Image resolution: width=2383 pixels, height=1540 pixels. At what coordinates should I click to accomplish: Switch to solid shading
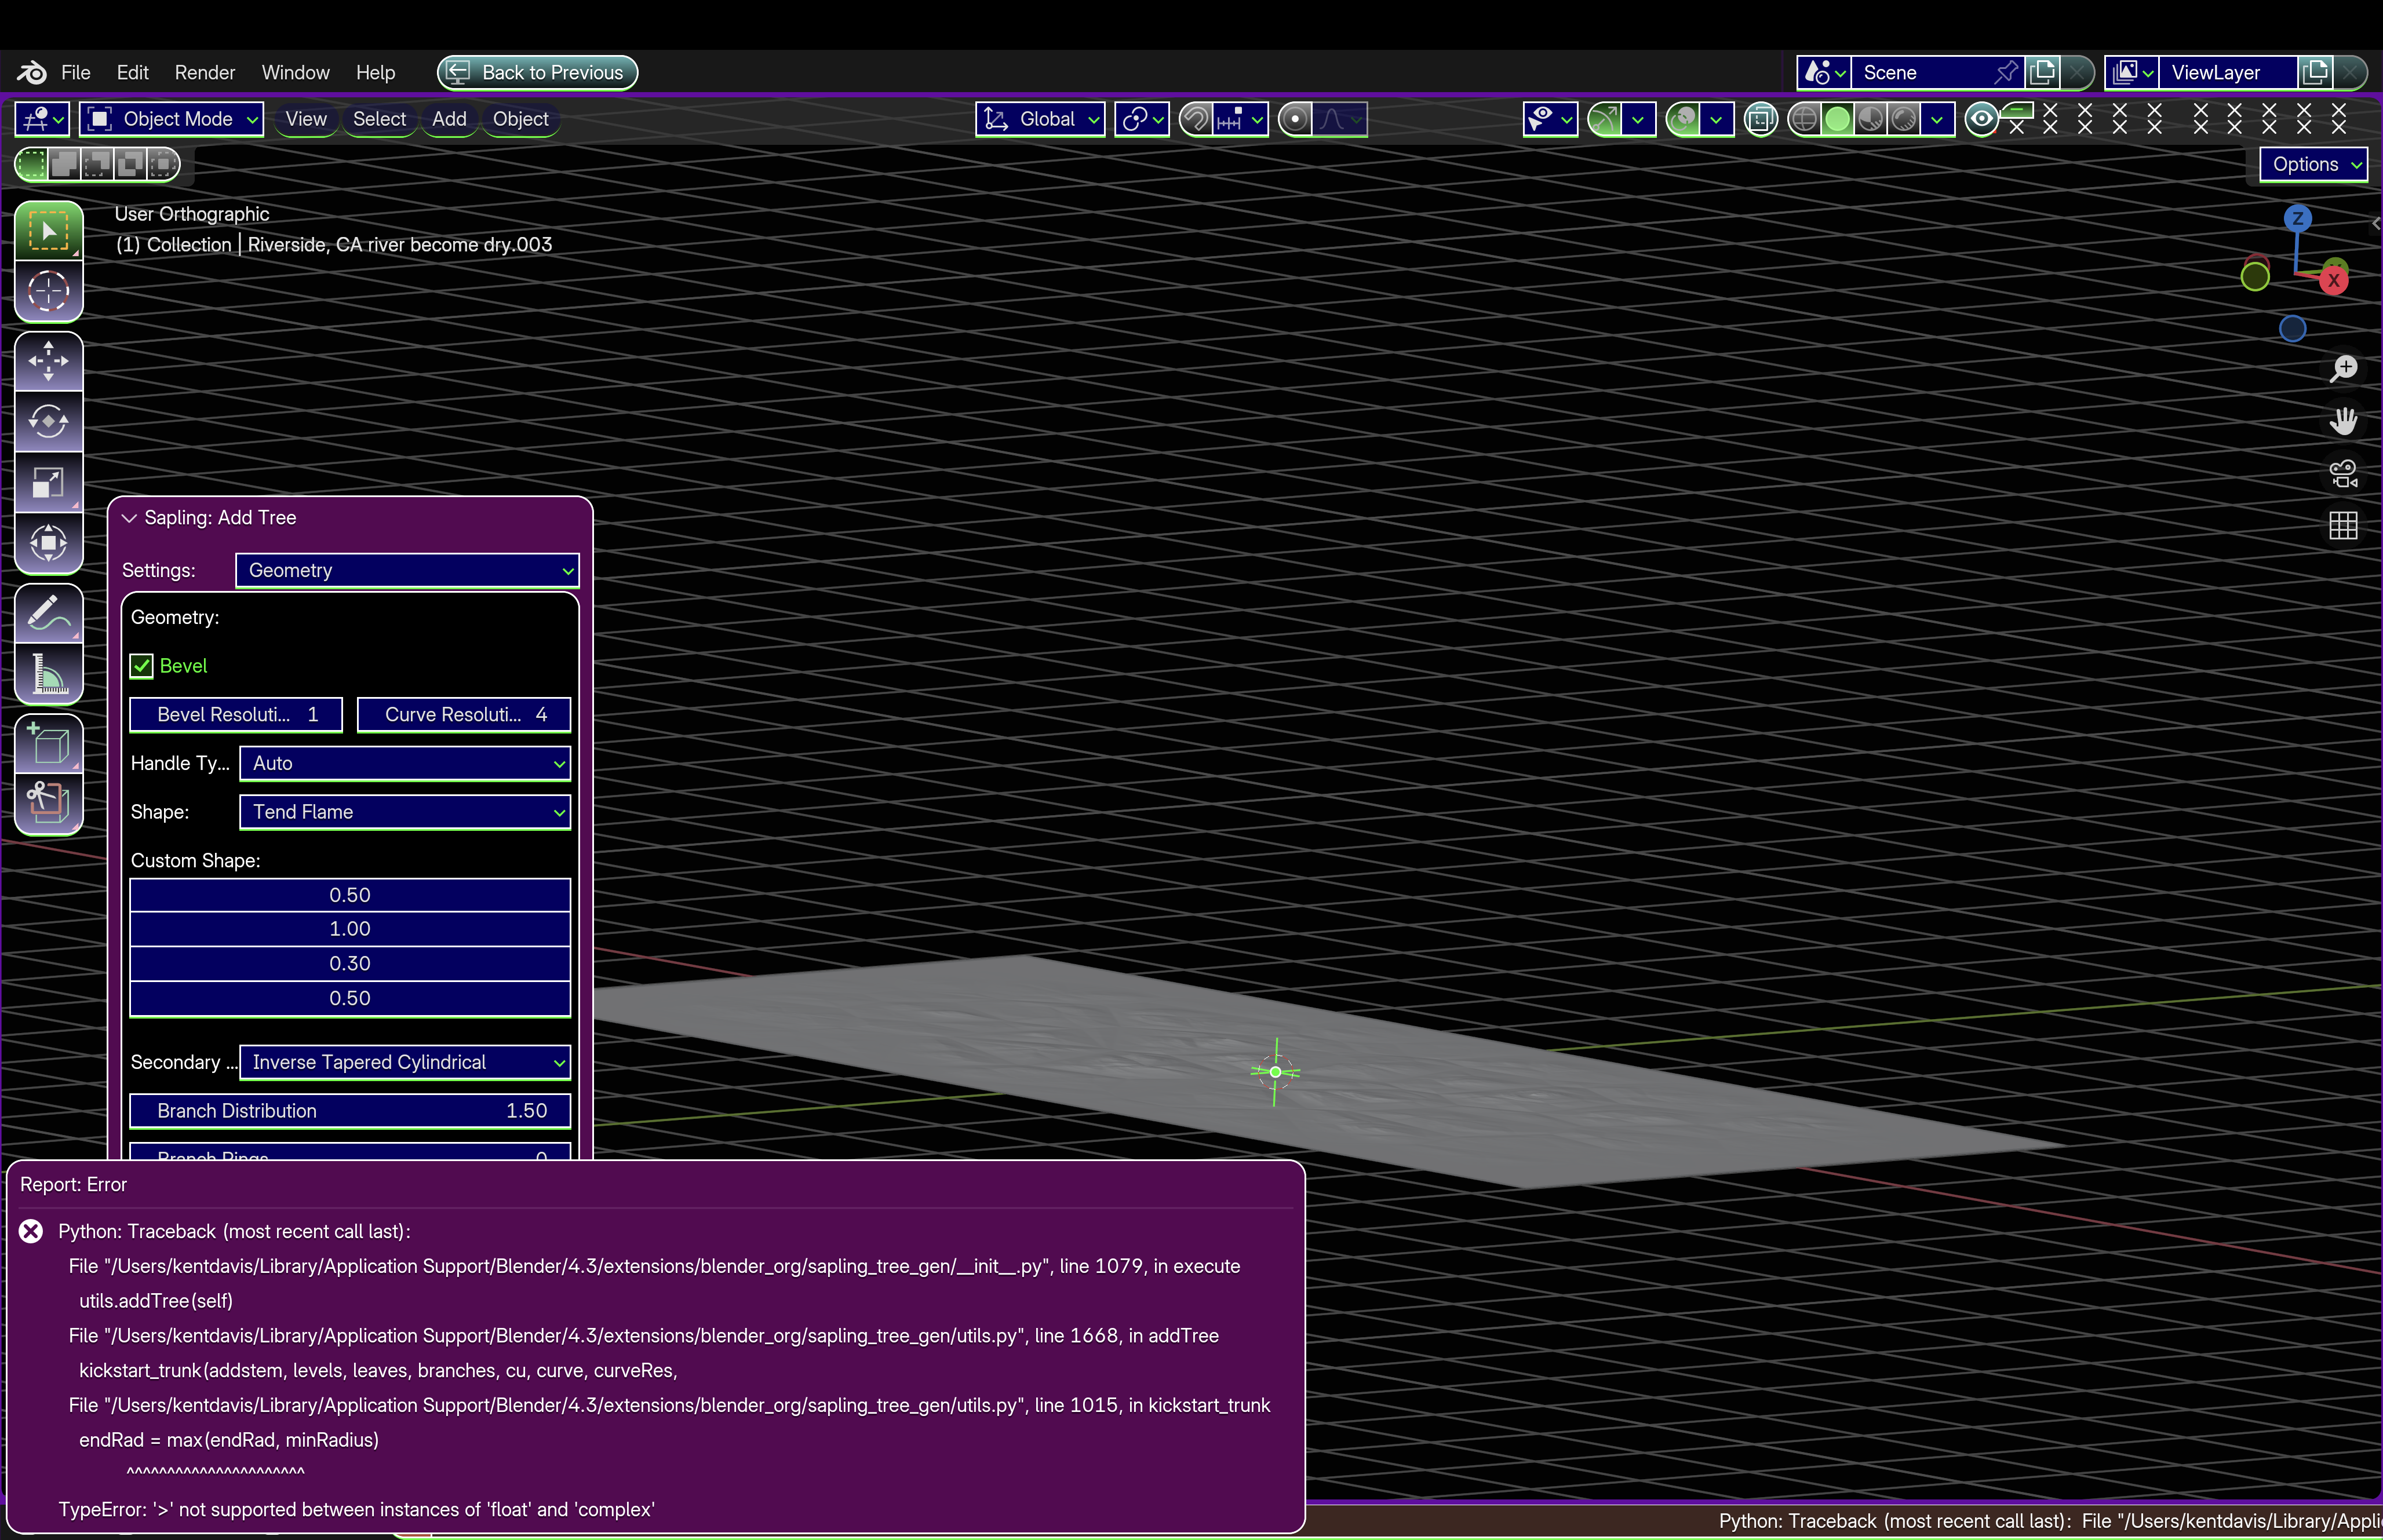1837,119
